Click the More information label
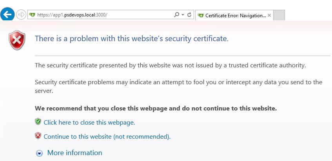Image resolution: width=332 pixels, height=161 pixels. 74,152
